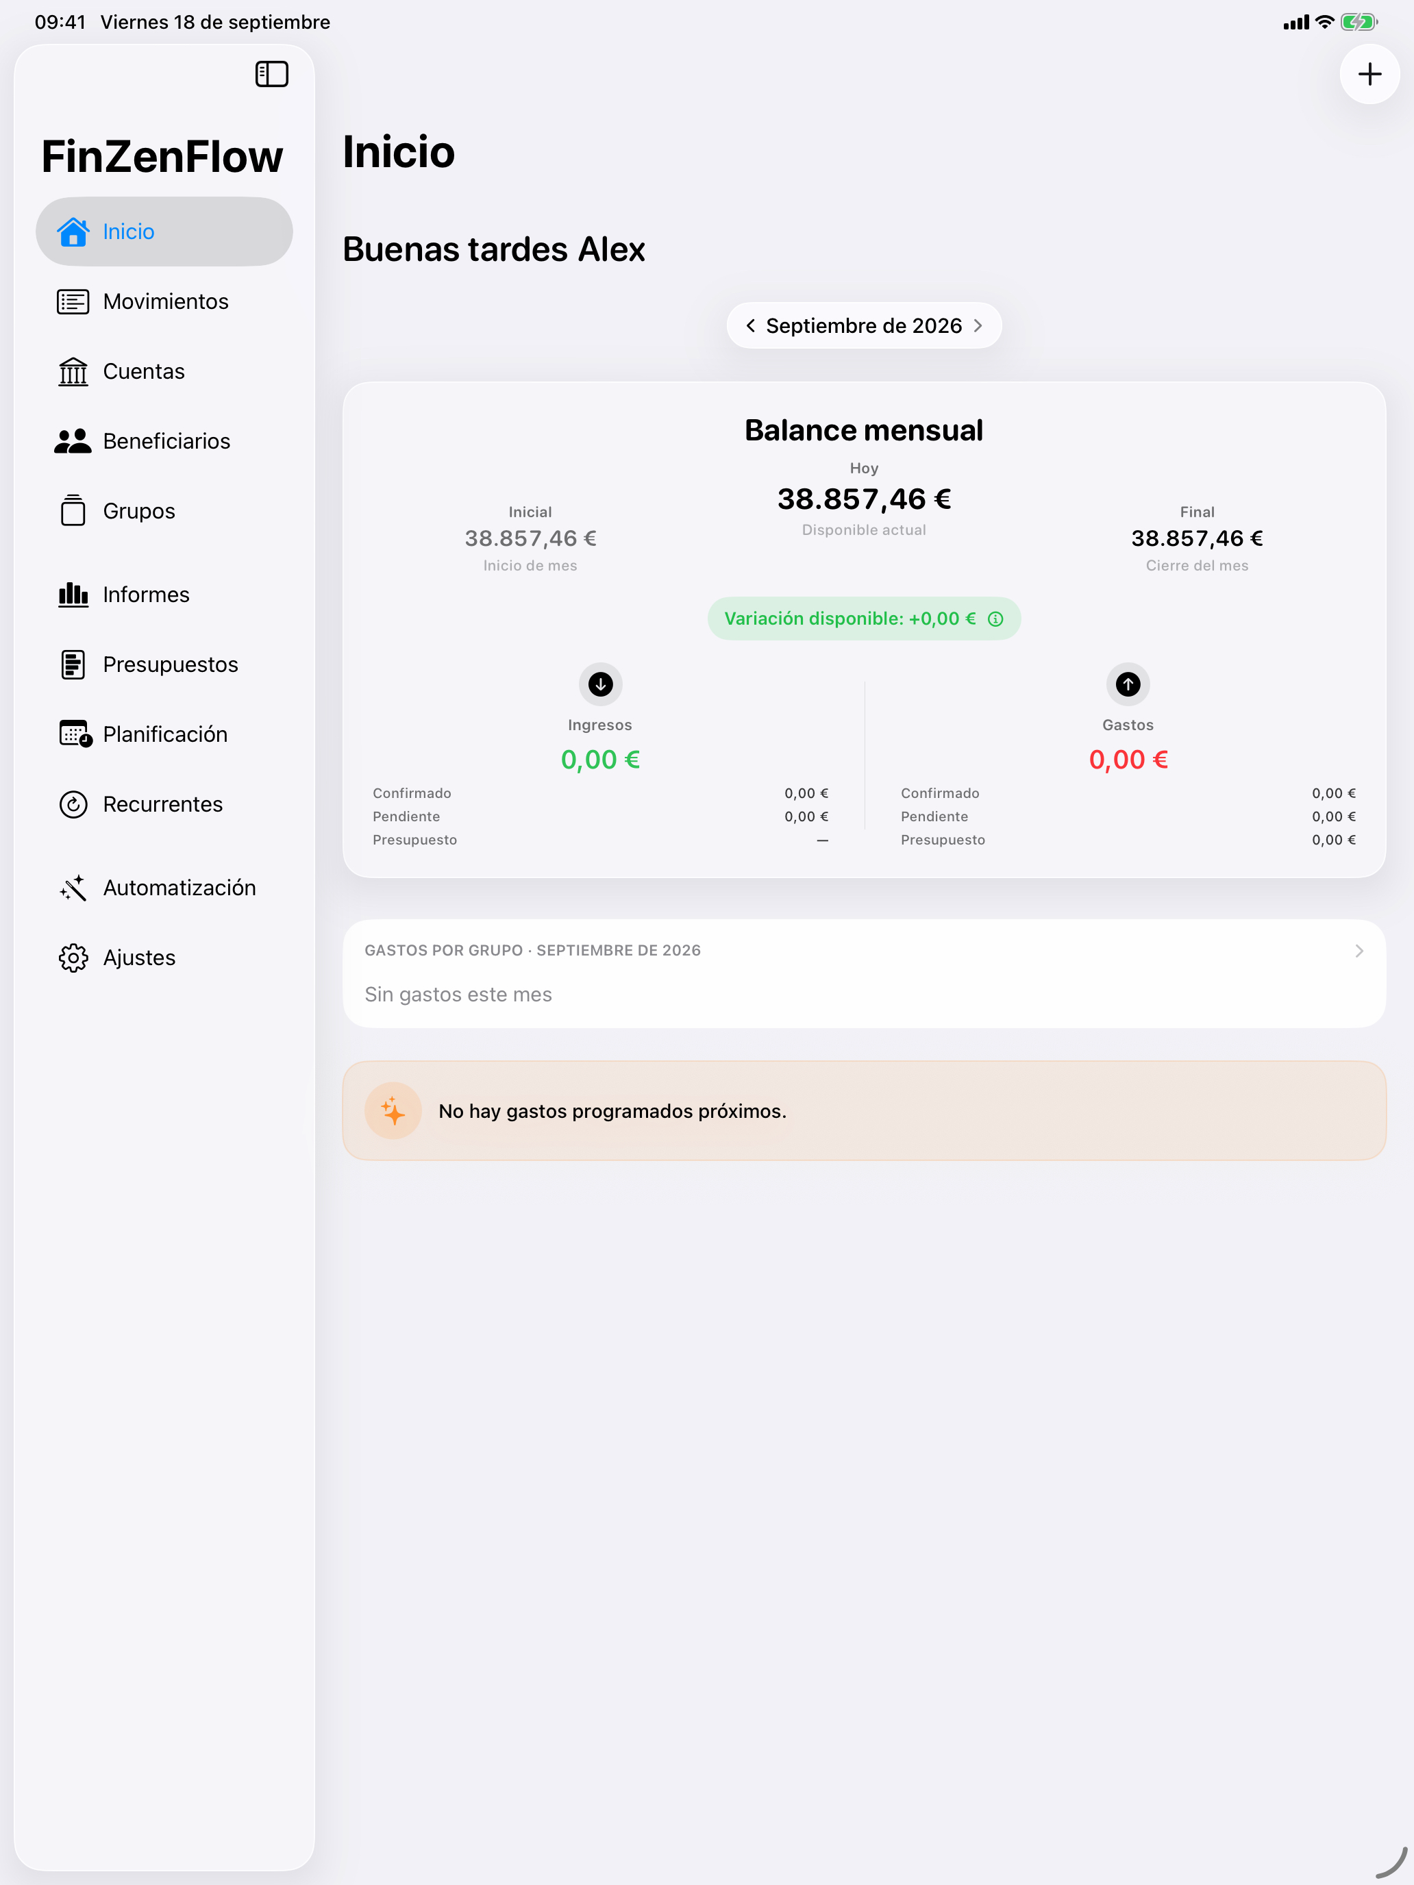1414x1885 pixels.
Task: Go to previous month with left chevron
Action: [x=750, y=325]
